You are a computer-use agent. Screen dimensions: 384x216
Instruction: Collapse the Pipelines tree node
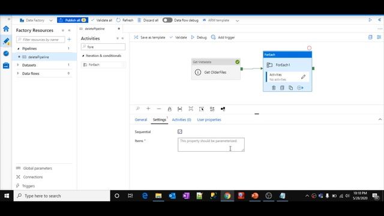pyautogui.click(x=19, y=49)
